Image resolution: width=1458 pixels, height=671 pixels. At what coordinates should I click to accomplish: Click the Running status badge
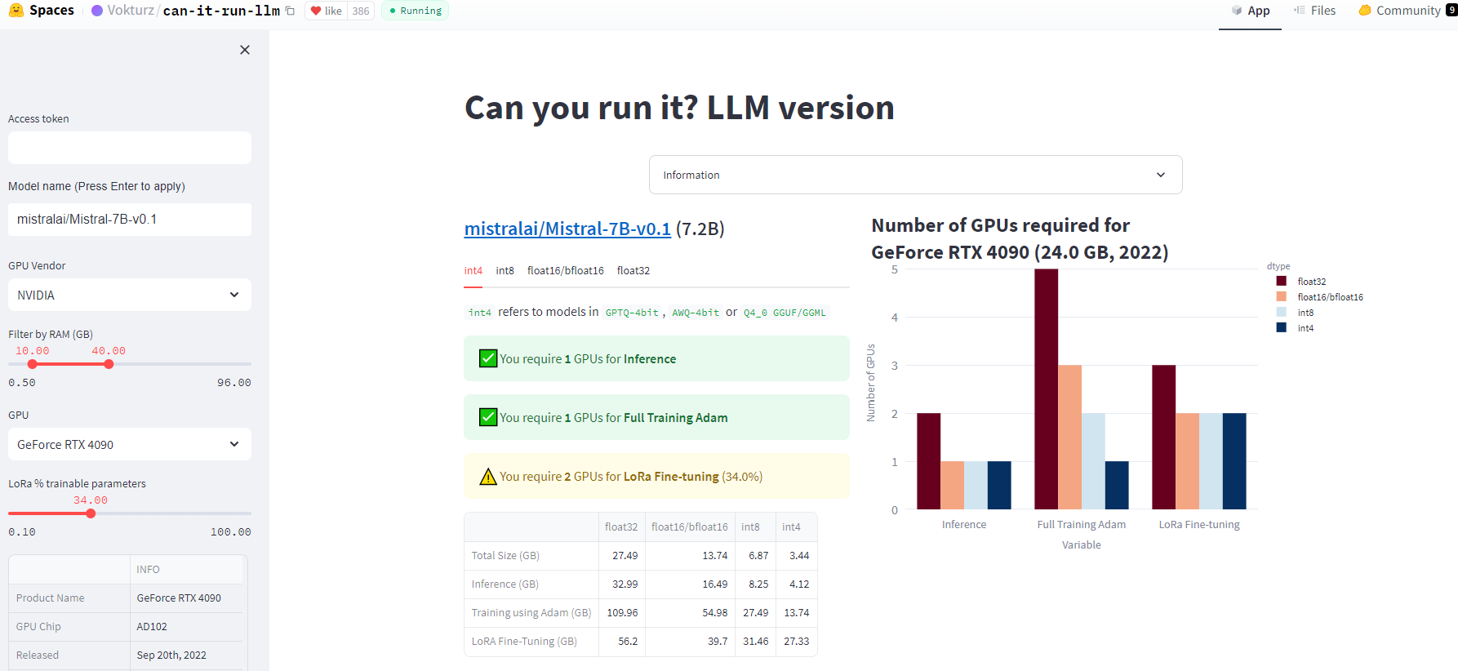click(x=415, y=11)
